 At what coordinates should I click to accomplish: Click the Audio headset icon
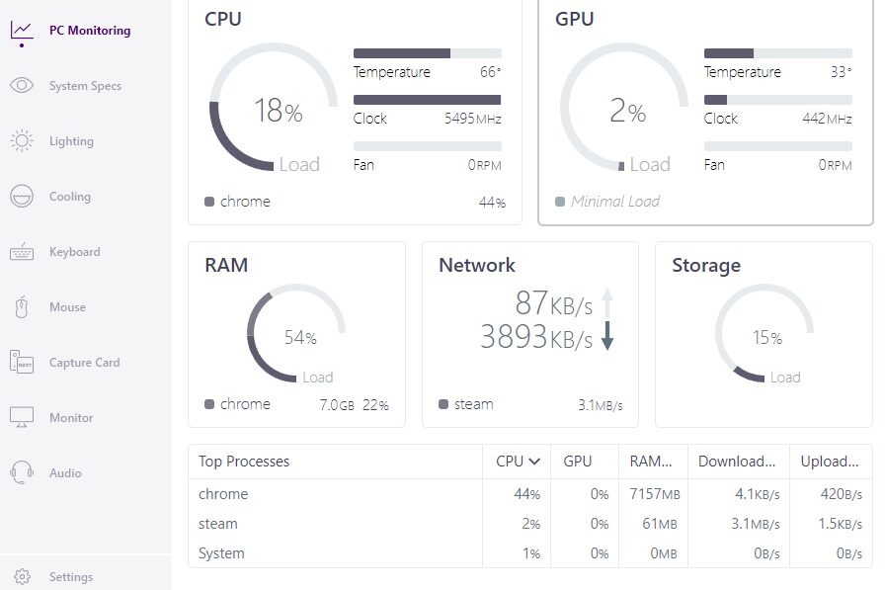(x=22, y=473)
